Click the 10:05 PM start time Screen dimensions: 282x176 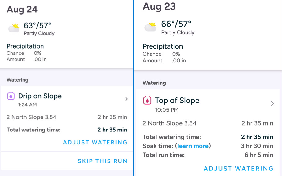point(167,110)
